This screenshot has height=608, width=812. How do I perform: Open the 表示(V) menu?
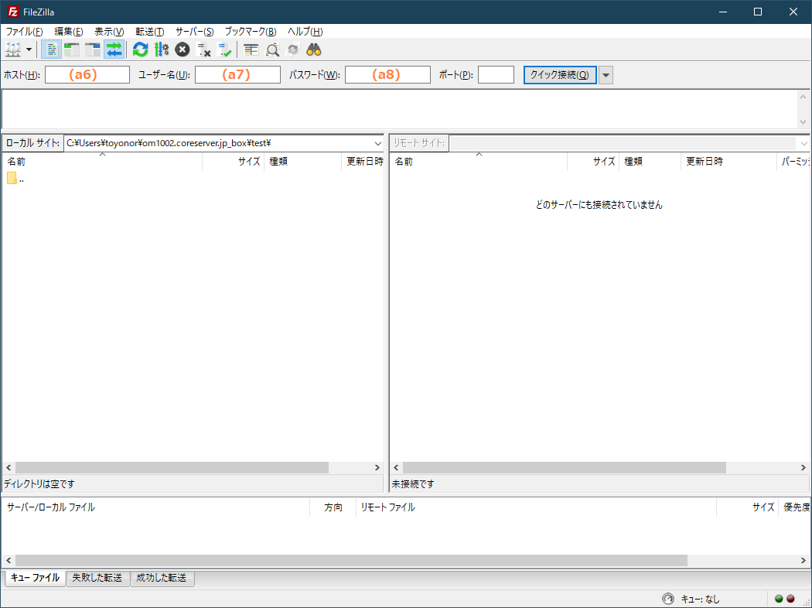pyautogui.click(x=109, y=32)
